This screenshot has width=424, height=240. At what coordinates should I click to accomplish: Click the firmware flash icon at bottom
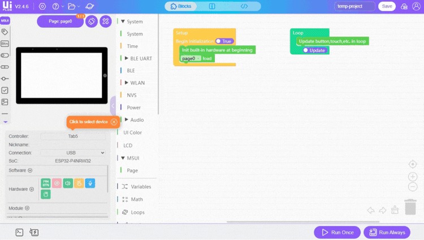[x=34, y=232]
